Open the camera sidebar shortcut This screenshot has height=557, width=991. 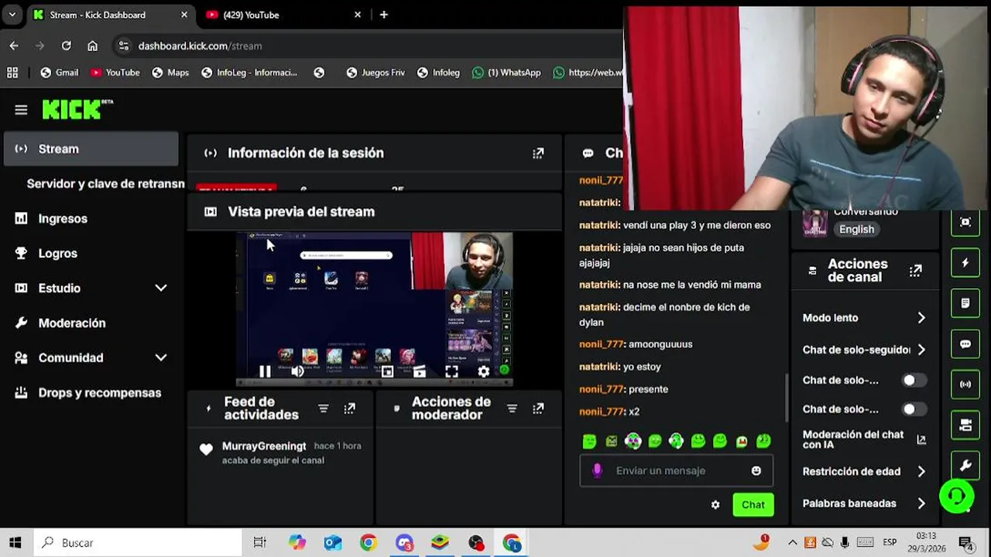point(965,425)
